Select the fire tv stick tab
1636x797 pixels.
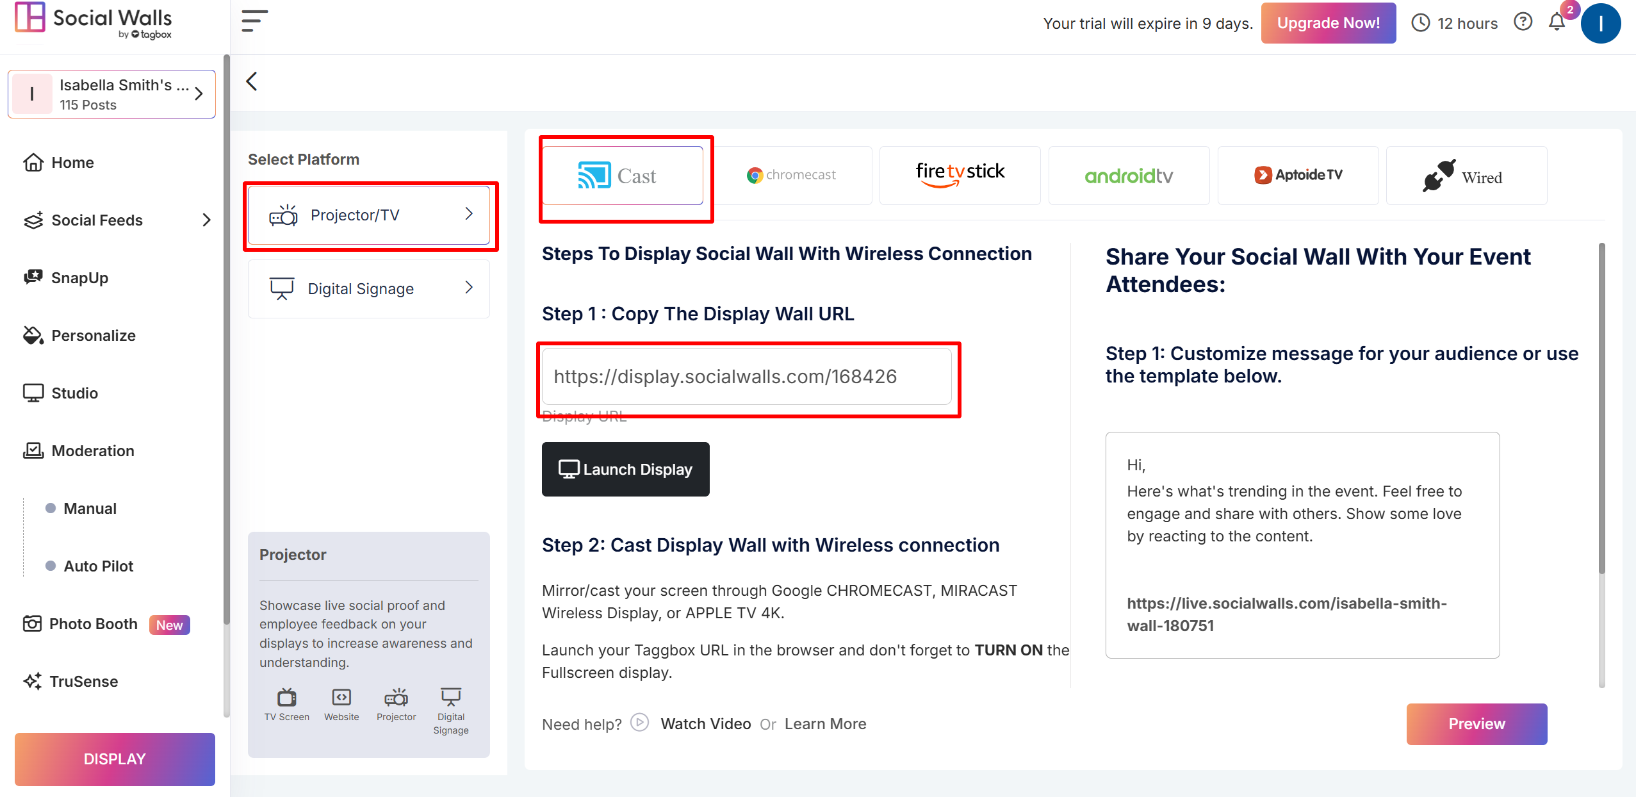pos(960,176)
